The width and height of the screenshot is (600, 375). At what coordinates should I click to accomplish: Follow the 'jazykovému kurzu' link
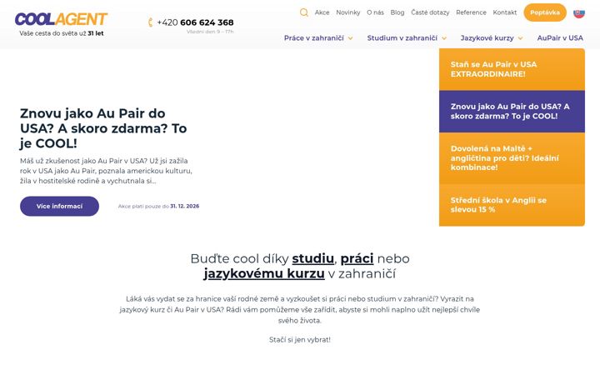pyautogui.click(x=264, y=274)
